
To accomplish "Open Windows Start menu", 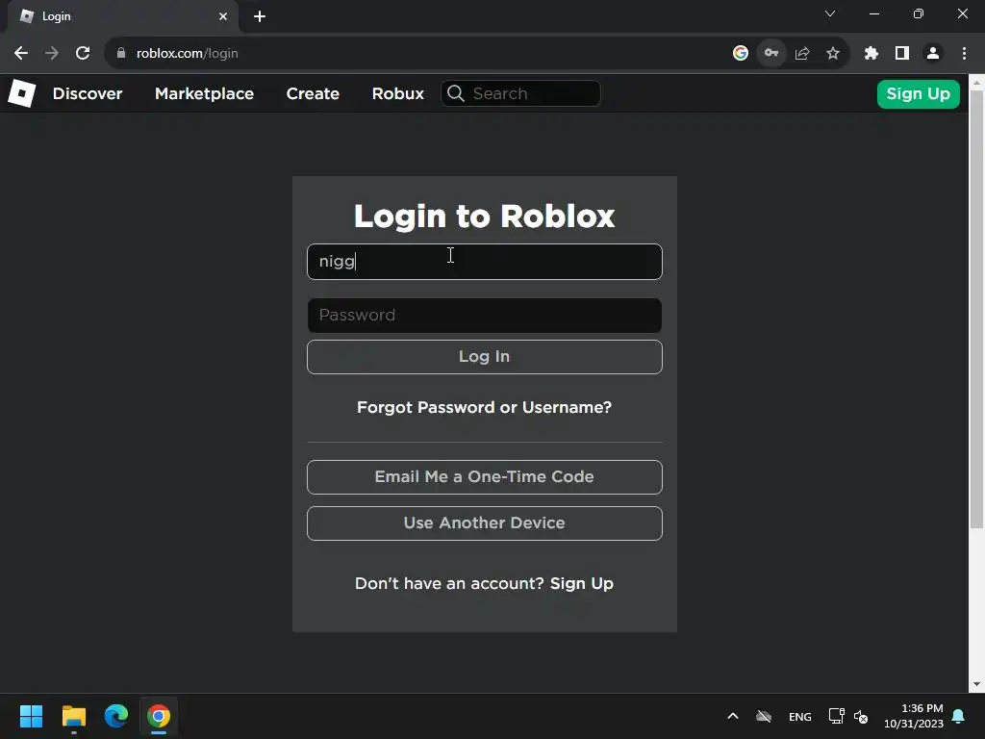I will pyautogui.click(x=31, y=716).
